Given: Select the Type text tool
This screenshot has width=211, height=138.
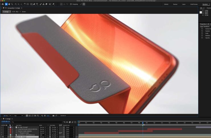Looking at the screenshot, I should (x=37, y=4).
